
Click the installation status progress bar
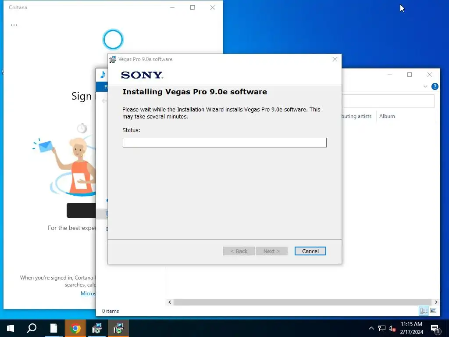[224, 143]
